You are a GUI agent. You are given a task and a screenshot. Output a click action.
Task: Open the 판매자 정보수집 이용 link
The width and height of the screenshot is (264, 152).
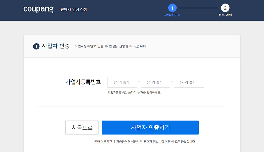(x=157, y=142)
